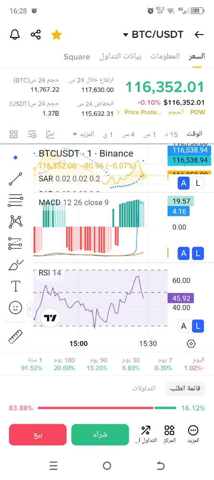Open the BTC/USDT pair dropdown
Viewport: 214px width, 480px height.
153,35
